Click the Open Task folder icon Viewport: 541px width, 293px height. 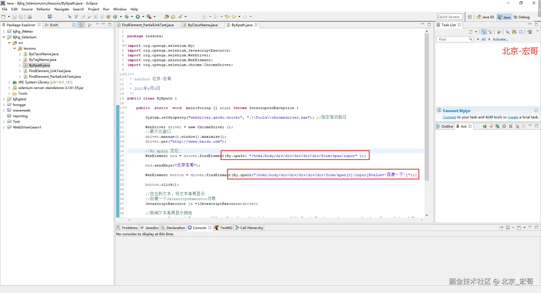click(x=173, y=17)
